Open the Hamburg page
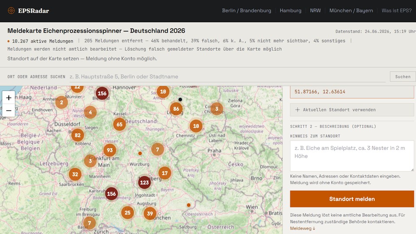Viewport: 416px width, 234px height. 290,10
